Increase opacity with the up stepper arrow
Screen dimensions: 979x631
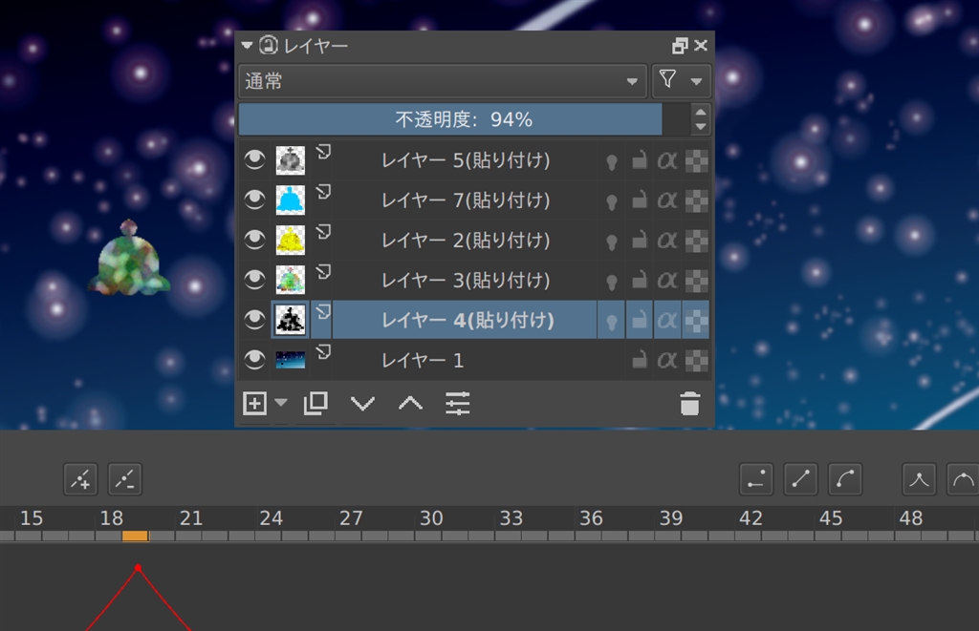(701, 113)
